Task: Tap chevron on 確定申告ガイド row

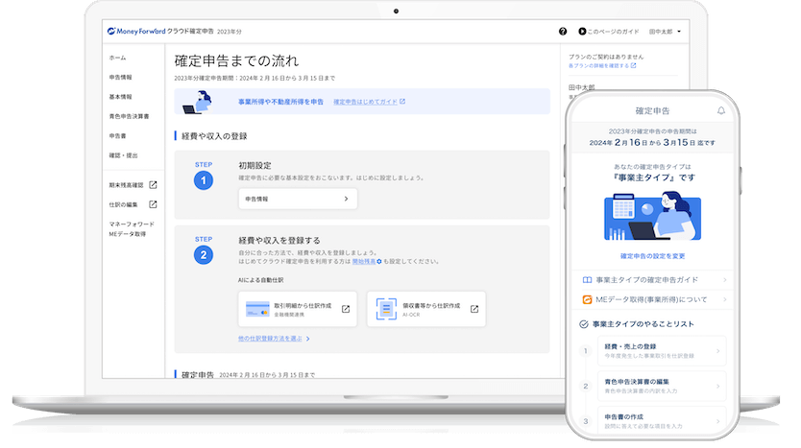Action: 724,279
